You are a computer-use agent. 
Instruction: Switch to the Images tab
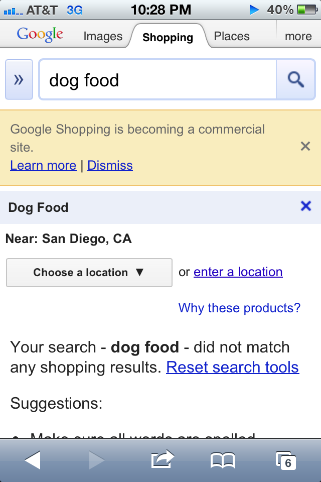103,36
